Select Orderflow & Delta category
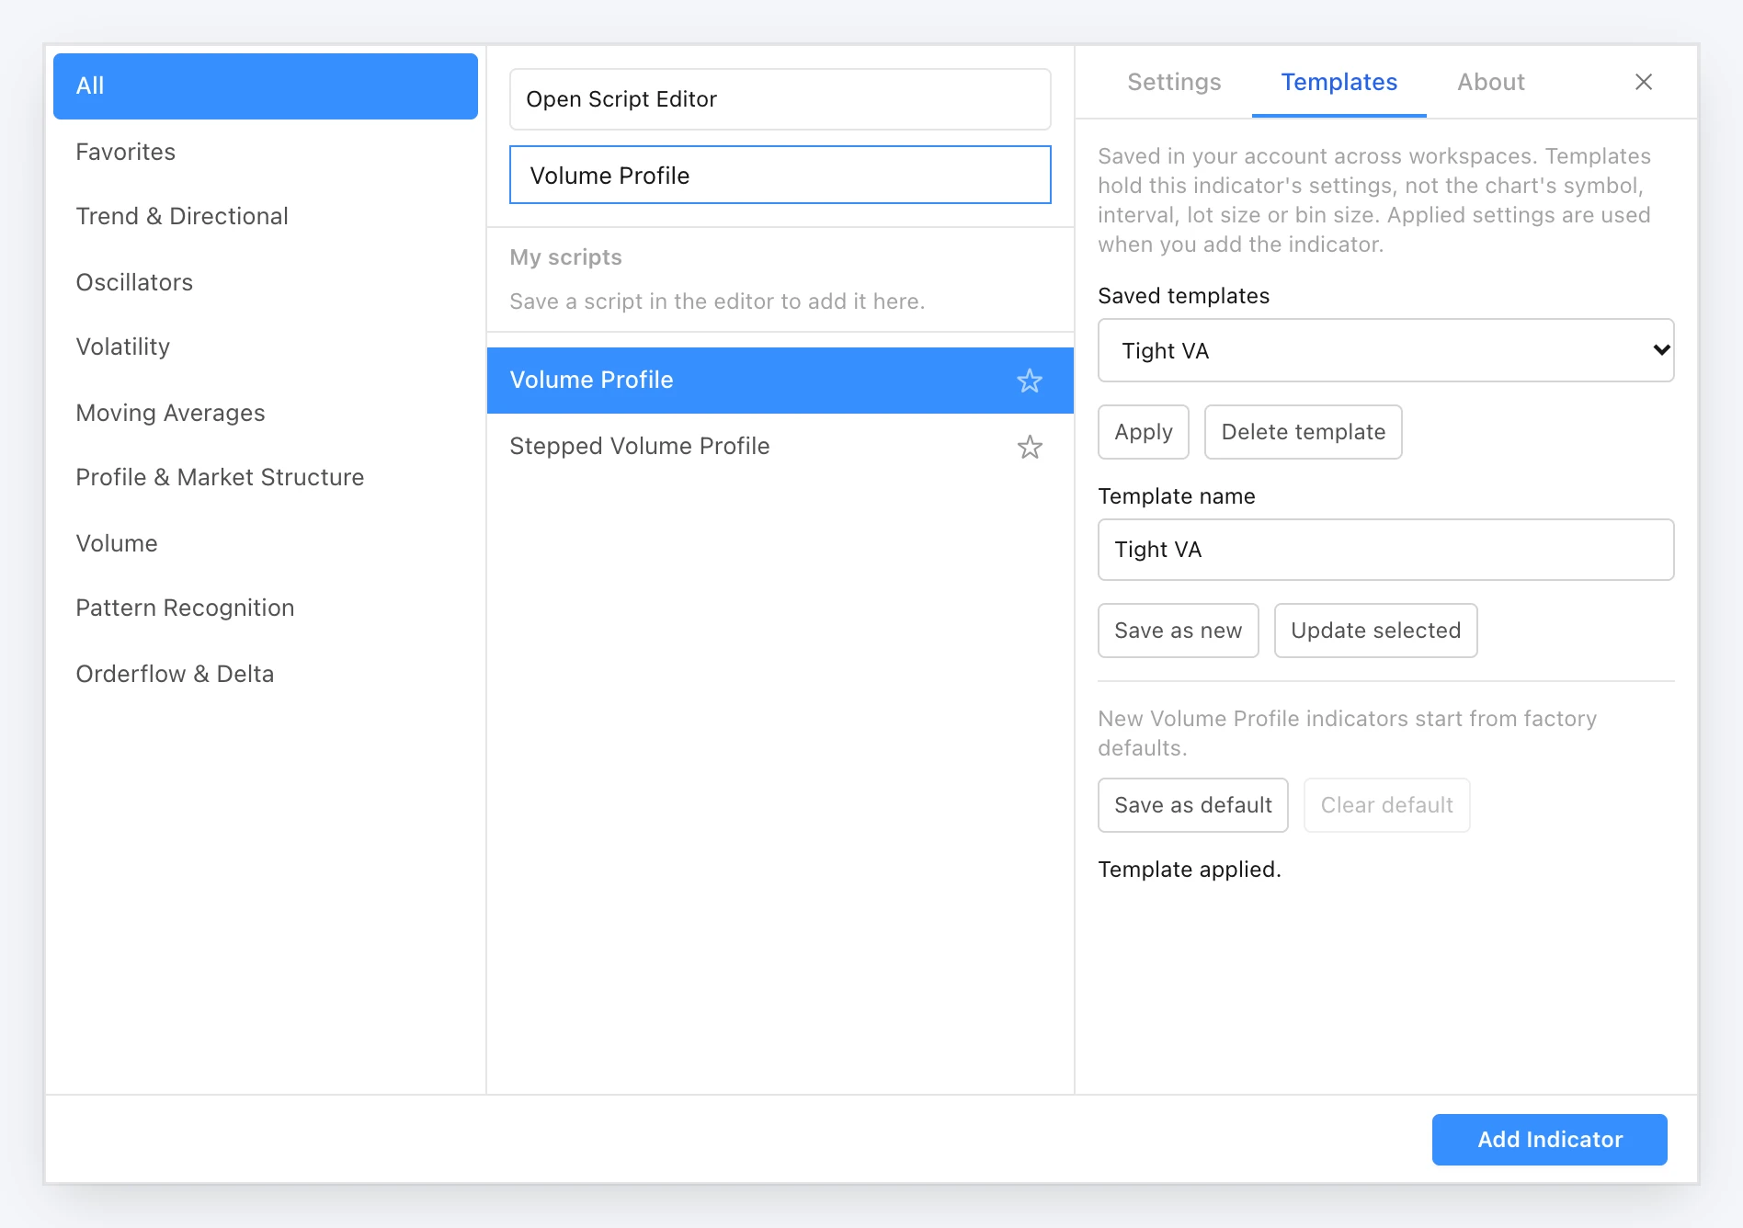 pos(265,674)
